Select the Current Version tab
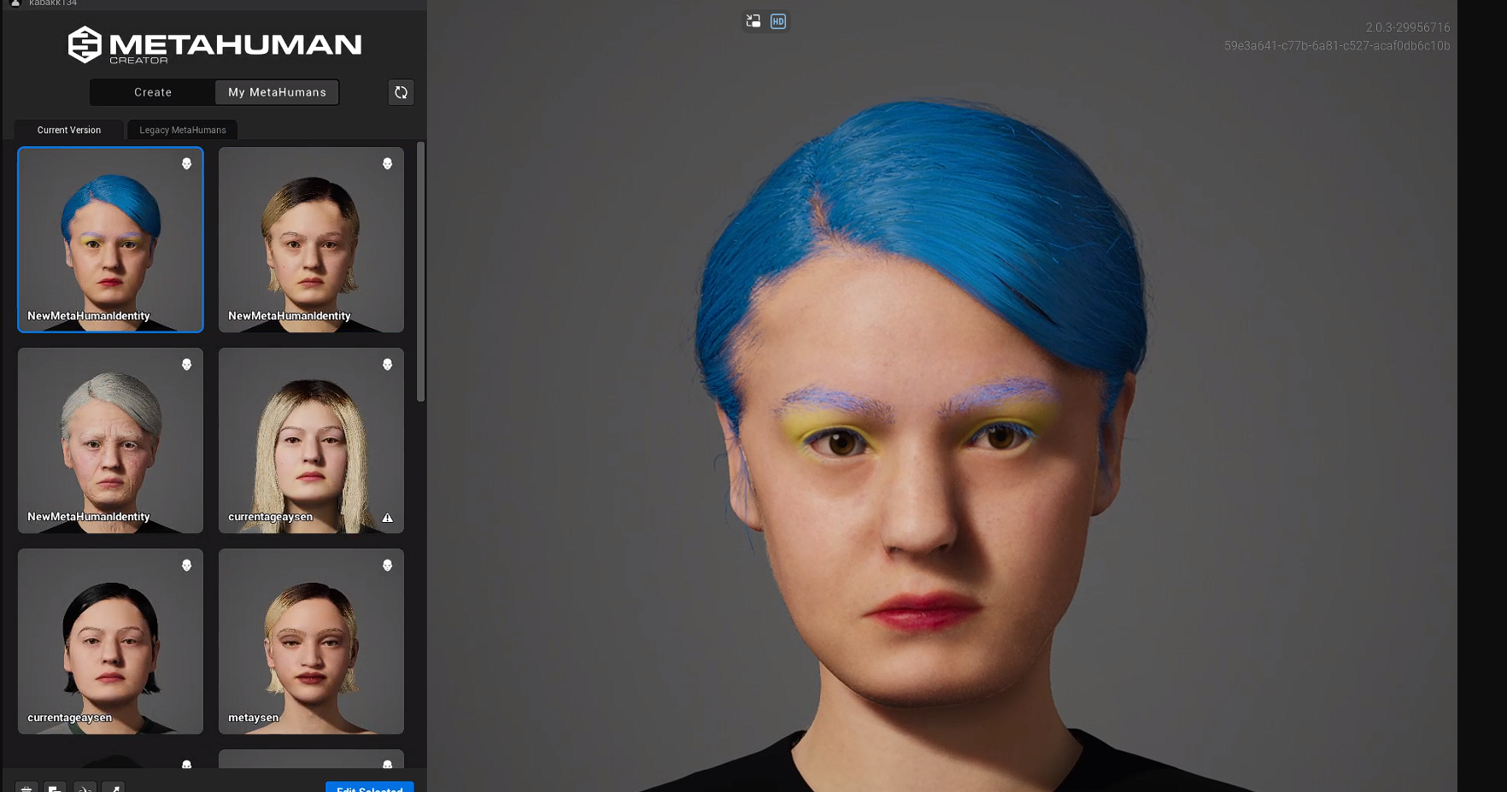The image size is (1507, 792). [x=69, y=130]
